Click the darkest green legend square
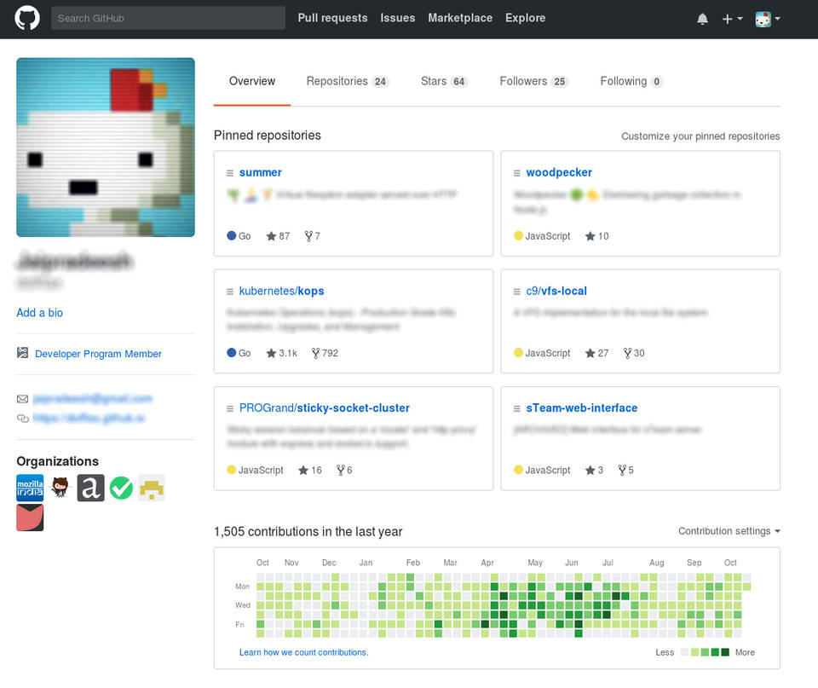Viewport: 818px width, 688px height. (725, 652)
